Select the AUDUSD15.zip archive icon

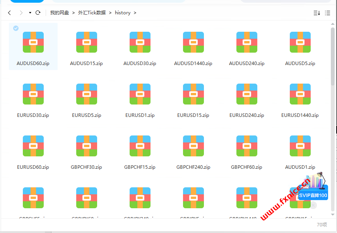87,42
